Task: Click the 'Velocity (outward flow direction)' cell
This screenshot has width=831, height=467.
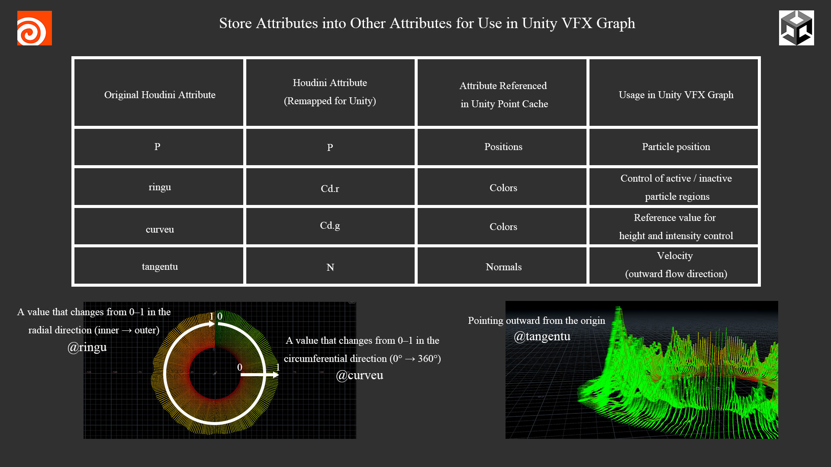Action: (x=676, y=265)
